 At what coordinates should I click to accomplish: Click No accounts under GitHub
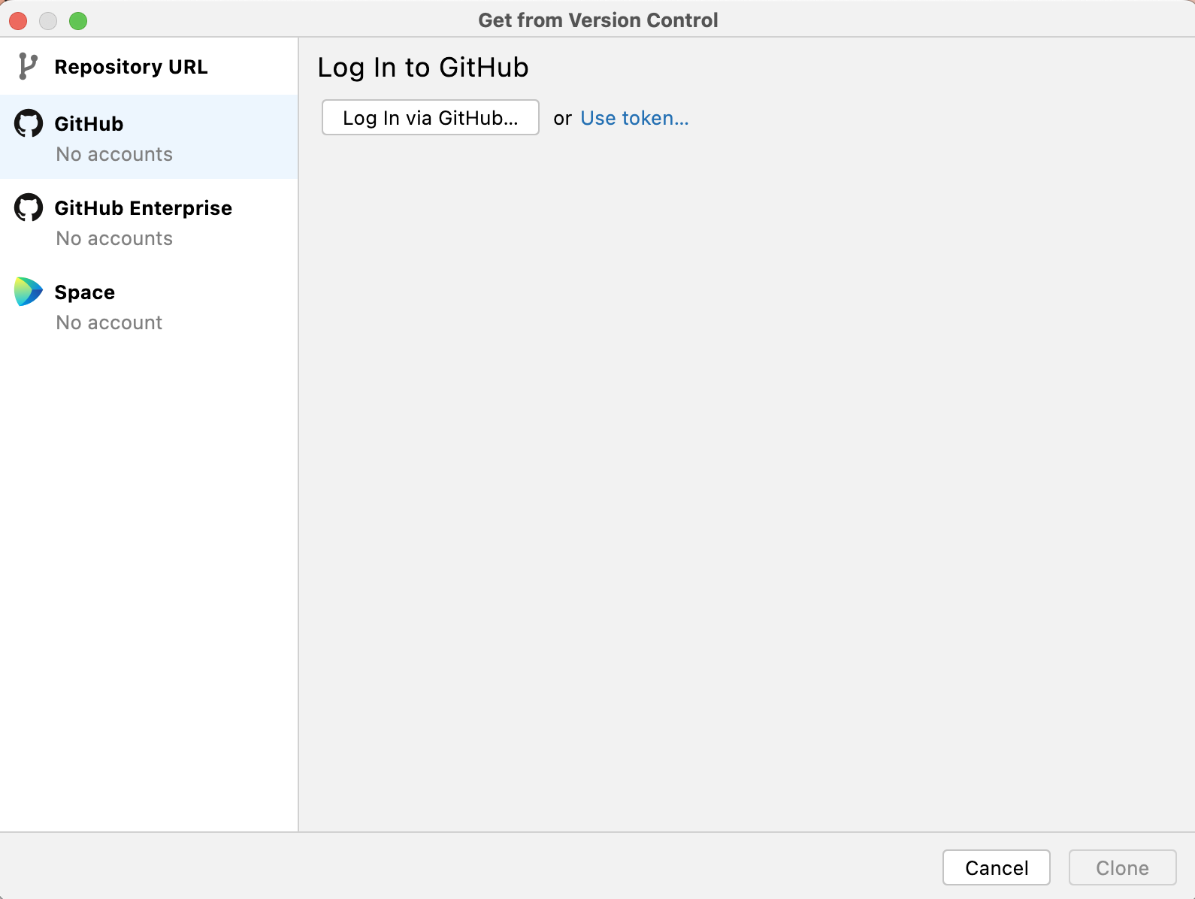[x=113, y=154]
